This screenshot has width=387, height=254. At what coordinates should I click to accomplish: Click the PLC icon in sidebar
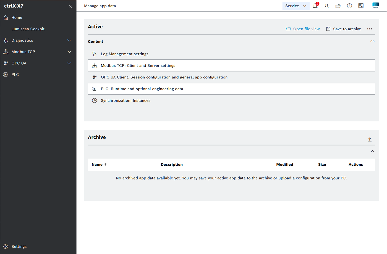(x=6, y=75)
